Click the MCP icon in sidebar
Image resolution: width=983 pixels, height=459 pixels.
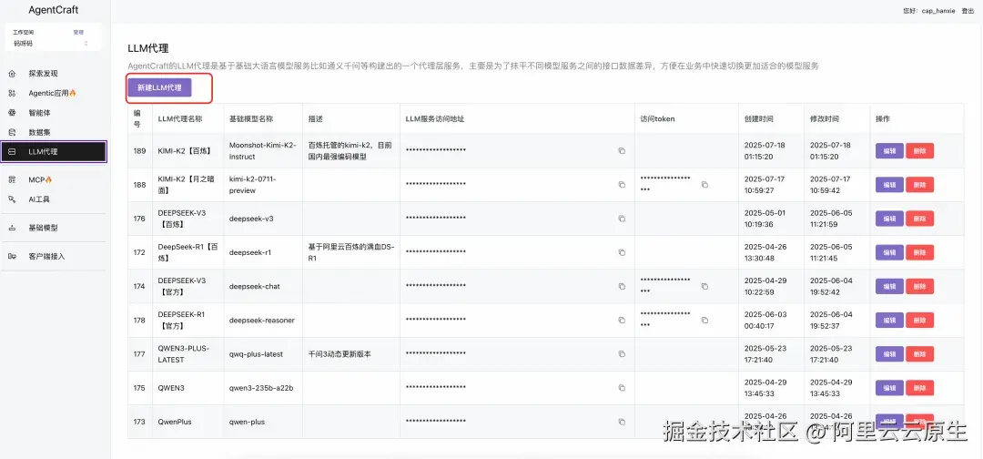coord(12,179)
